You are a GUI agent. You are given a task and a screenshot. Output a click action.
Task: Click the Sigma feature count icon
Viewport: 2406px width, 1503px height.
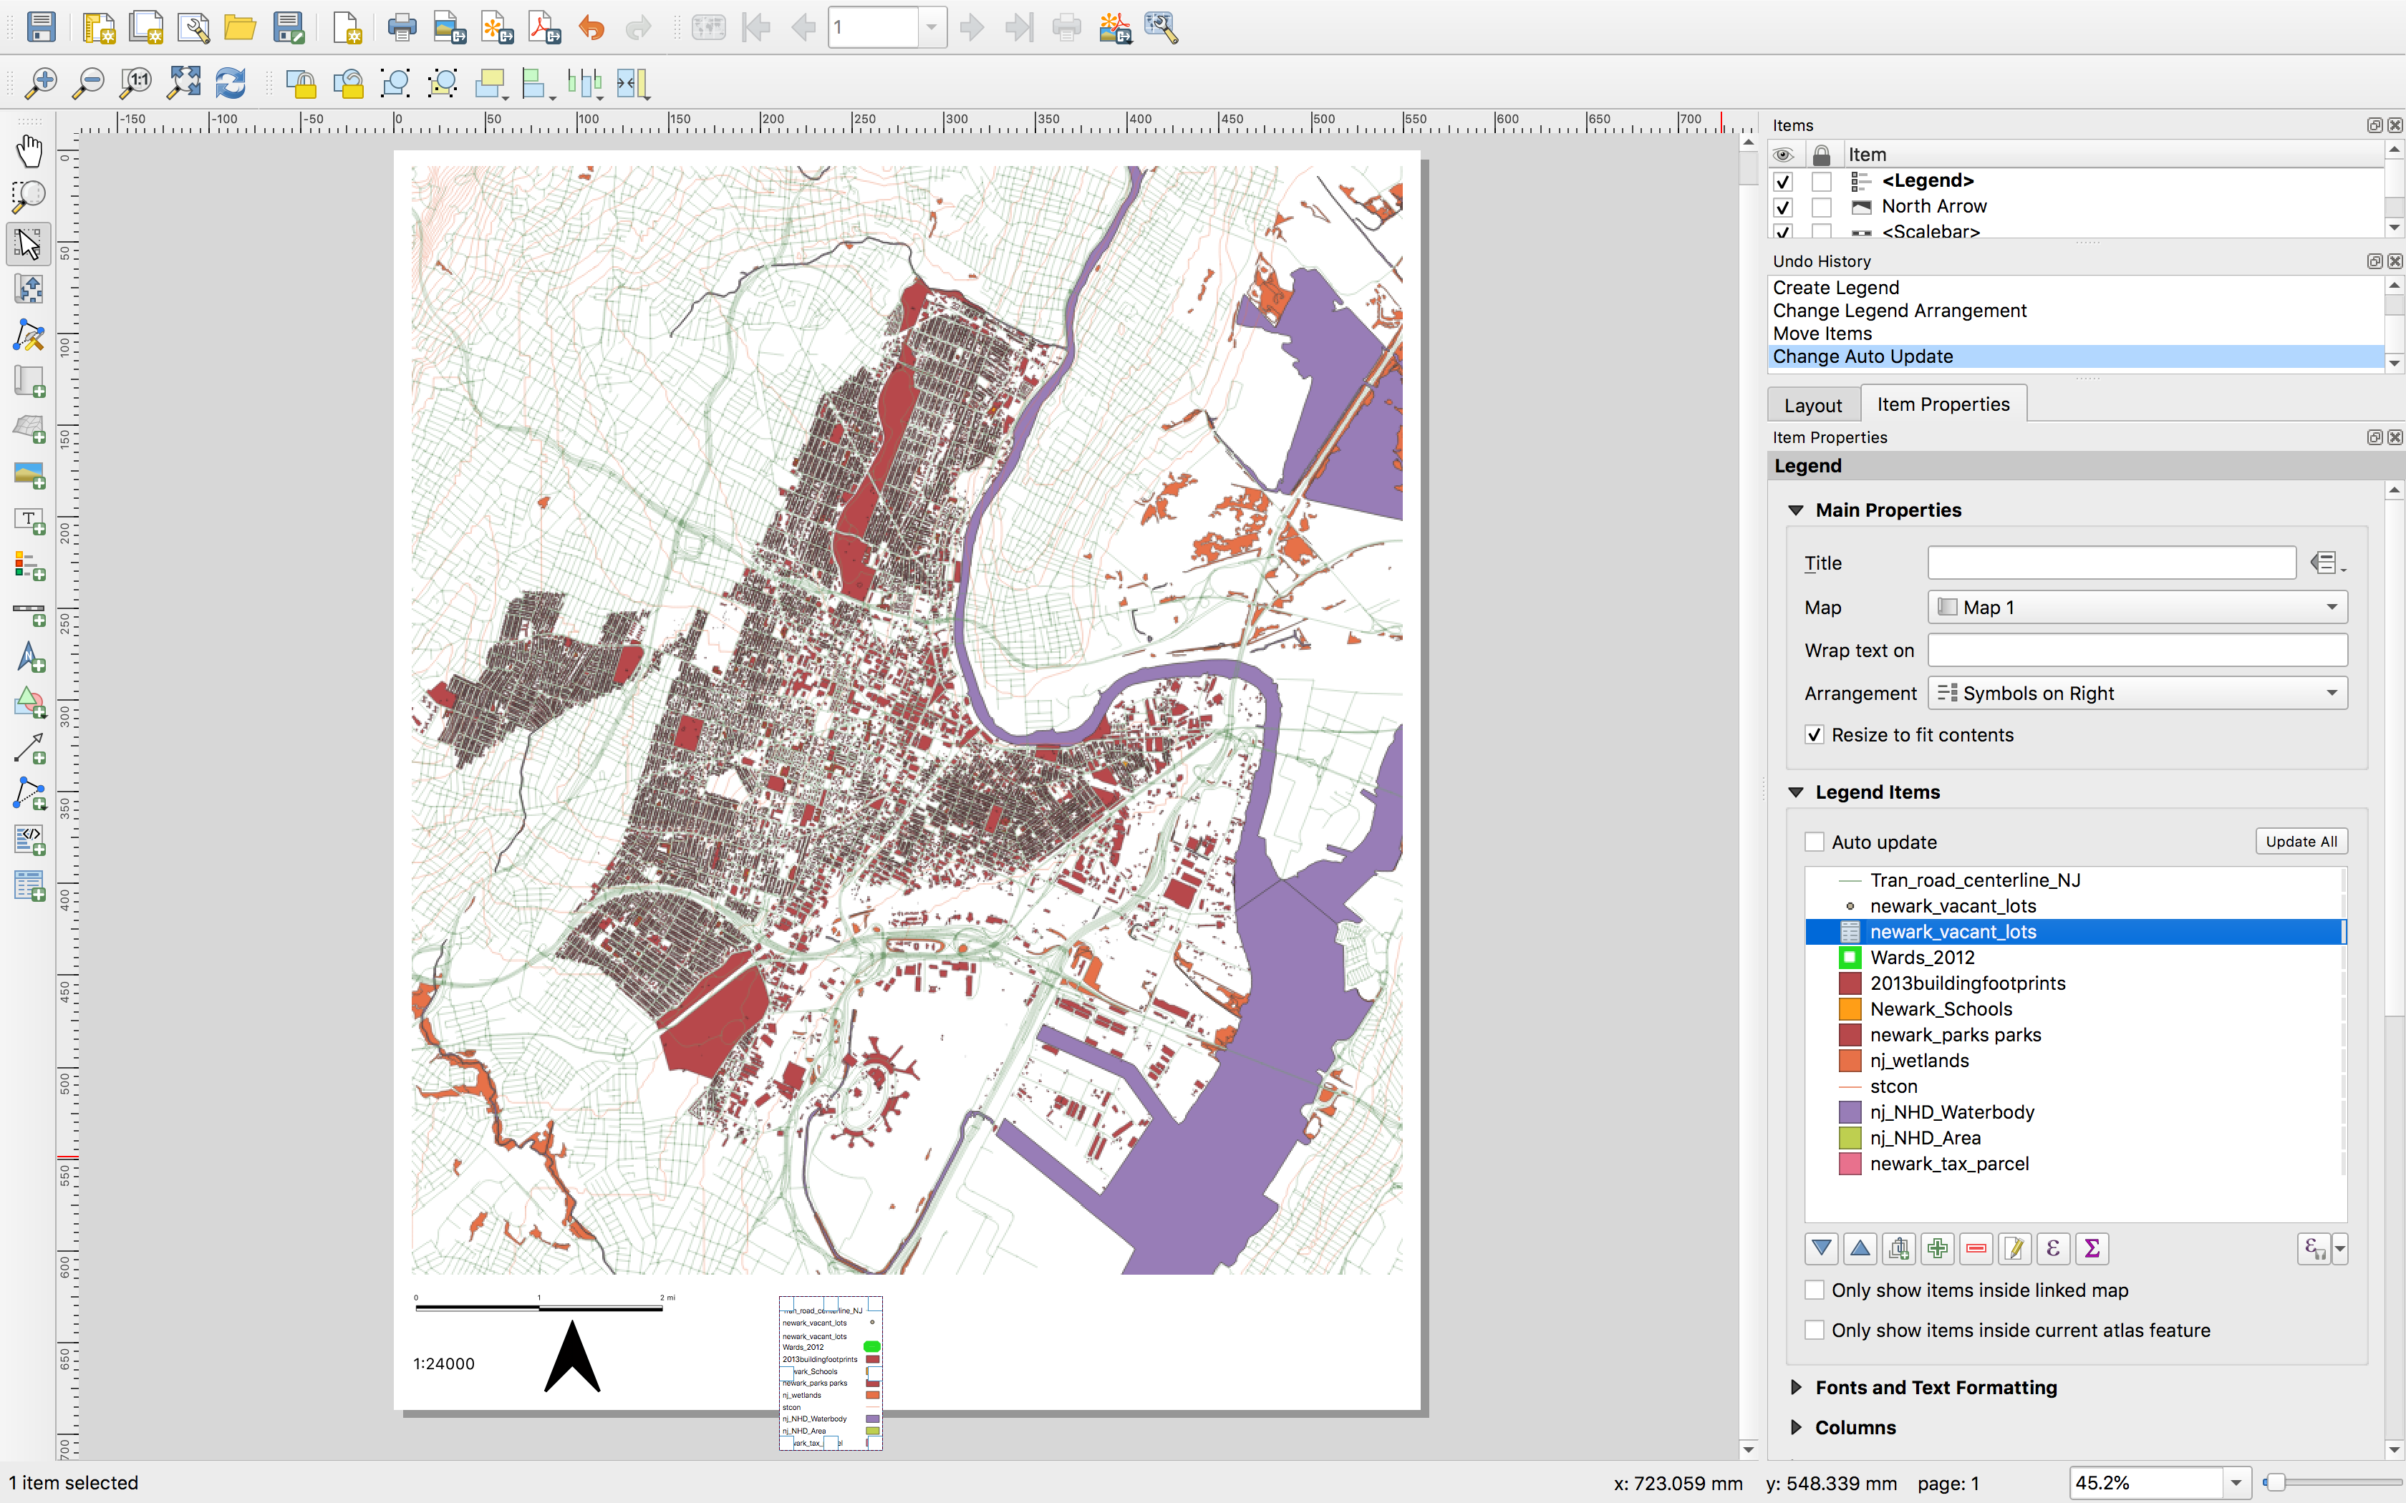point(2092,1248)
